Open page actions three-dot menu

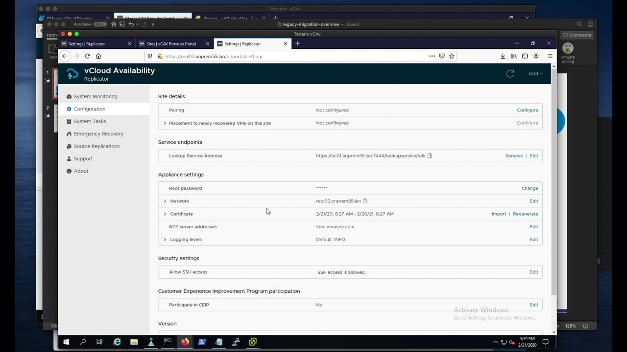click(432, 56)
